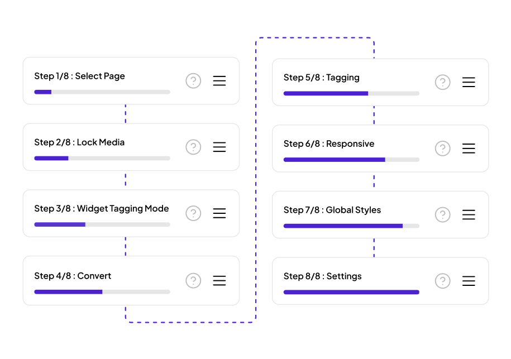
Task: Click help icon on Step 1/8 Select Page
Action: click(x=193, y=81)
